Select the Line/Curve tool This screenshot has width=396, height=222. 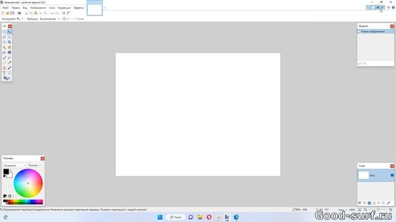(x=9, y=73)
